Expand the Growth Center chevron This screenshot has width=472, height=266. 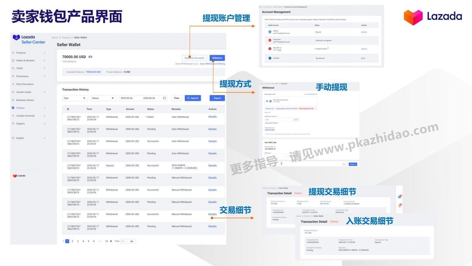tap(44, 92)
